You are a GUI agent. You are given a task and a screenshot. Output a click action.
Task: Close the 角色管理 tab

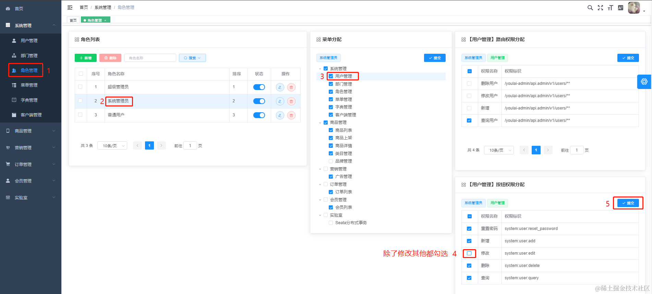[x=105, y=21]
